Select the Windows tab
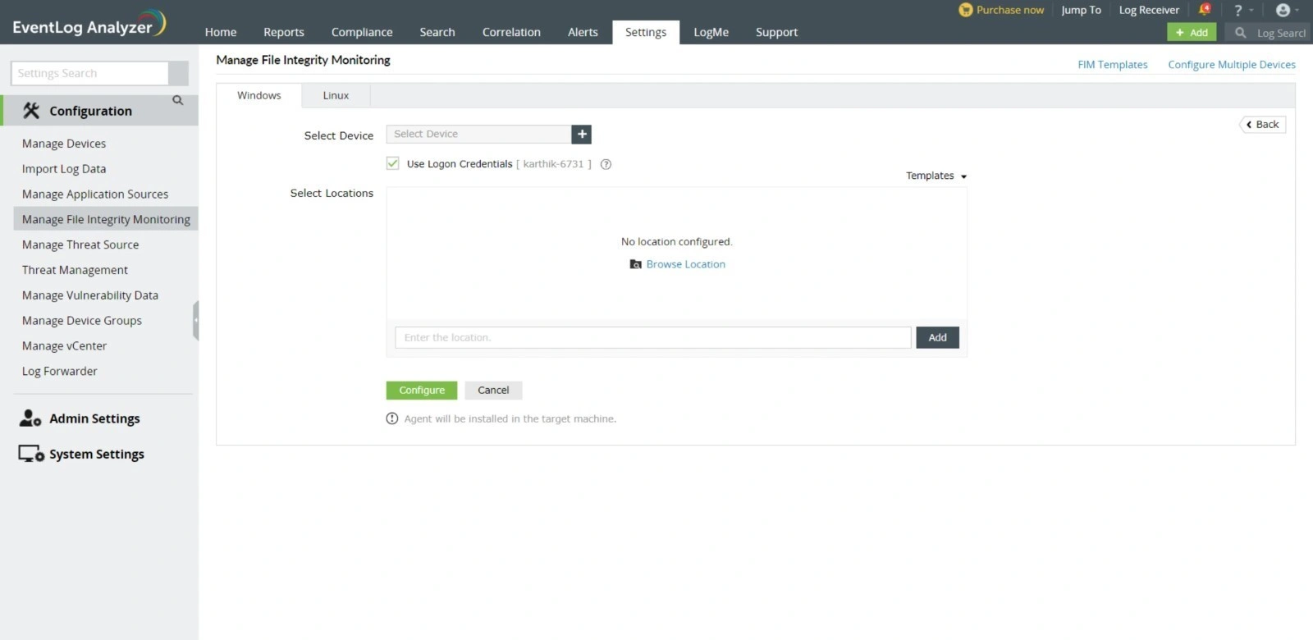This screenshot has width=1313, height=640. click(259, 95)
